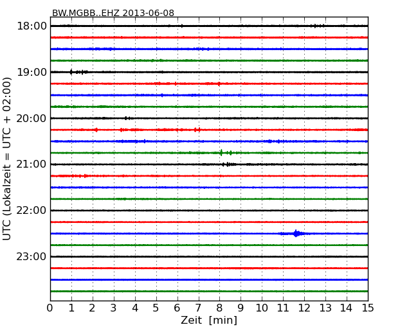Select the 18:00 time label

pos(32,26)
